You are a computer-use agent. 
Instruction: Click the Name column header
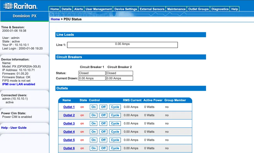click(x=67, y=100)
